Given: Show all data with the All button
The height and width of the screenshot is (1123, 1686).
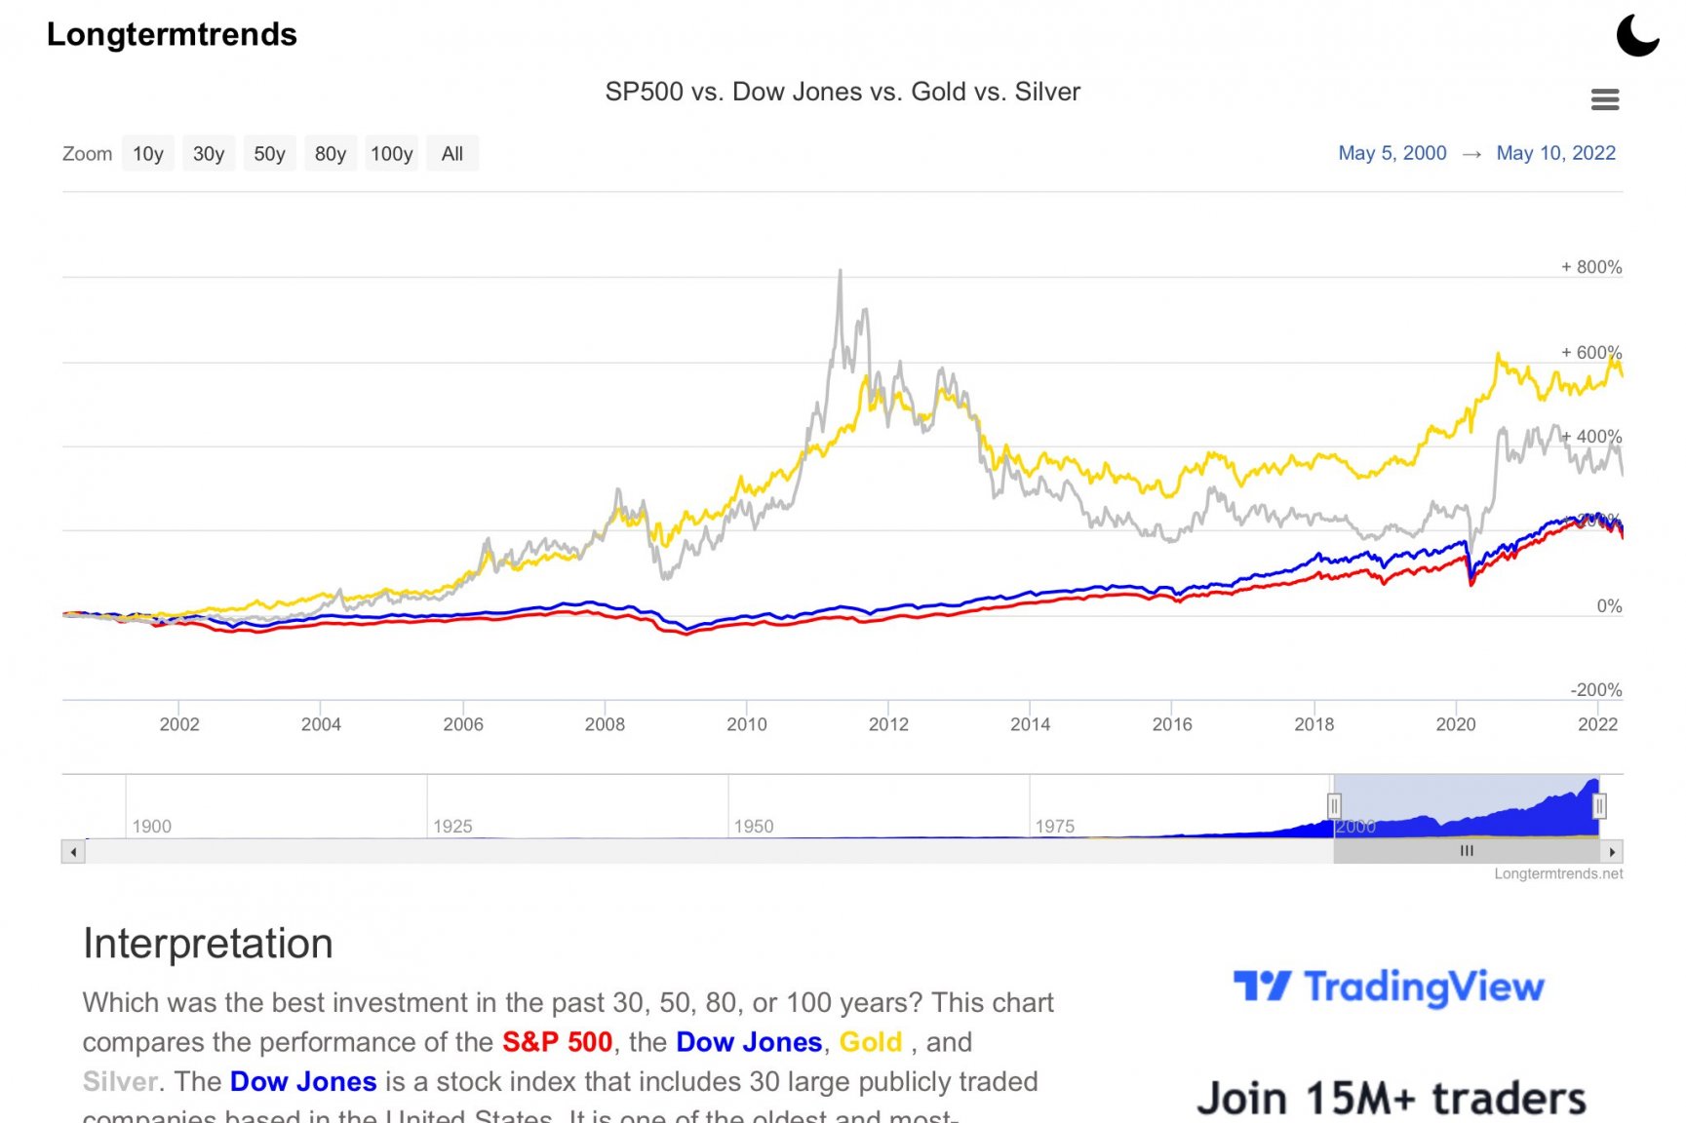Looking at the screenshot, I should (452, 154).
